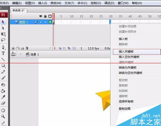Click the 12.0 fps frame rate value

tap(93, 48)
